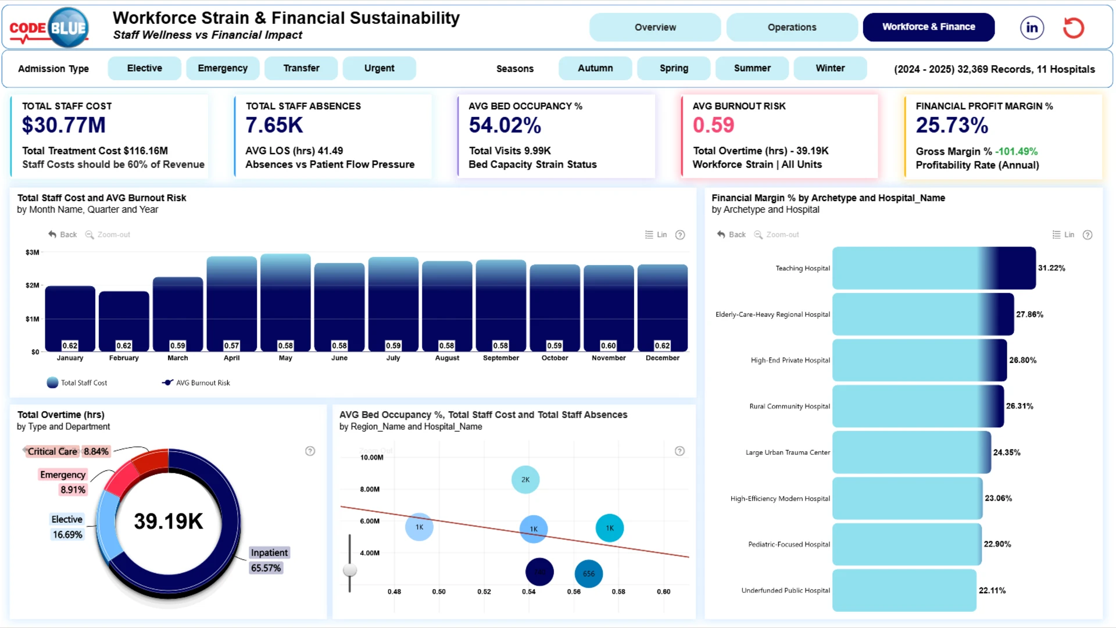Click the Teaching Hospital margin bar
Screen dimensions: 1116x628
(933, 268)
